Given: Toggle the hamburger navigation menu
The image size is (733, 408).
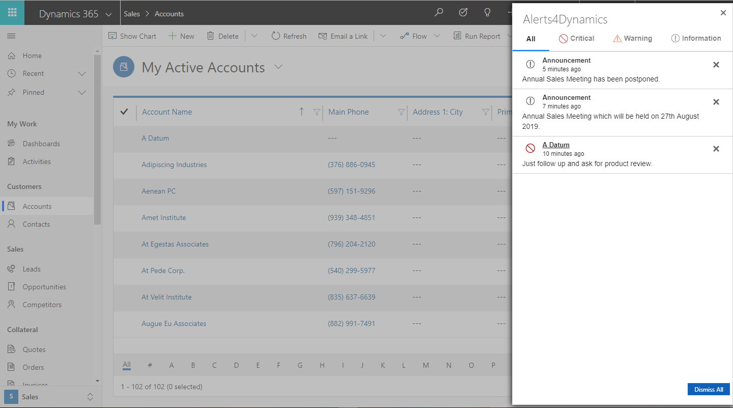Looking at the screenshot, I should [11, 36].
